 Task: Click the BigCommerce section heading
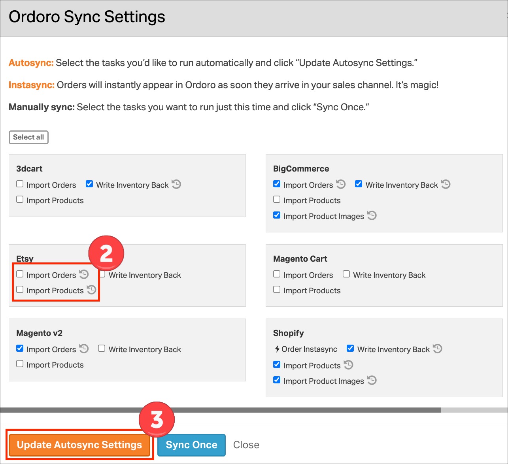(x=301, y=169)
